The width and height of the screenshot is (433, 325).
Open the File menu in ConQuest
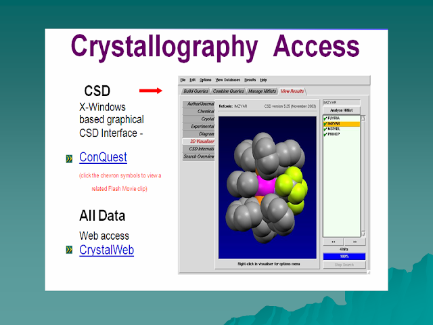click(183, 80)
